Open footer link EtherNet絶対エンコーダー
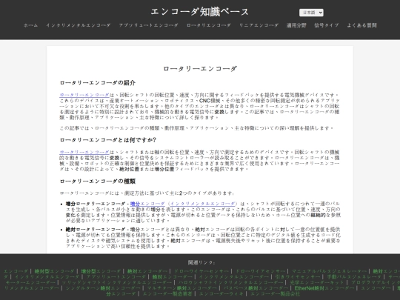 point(324,288)
